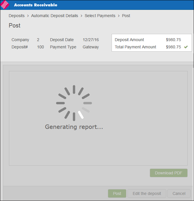Image resolution: width=194 pixels, height=201 pixels.
Task: Return to Select Payments breadcrumb
Action: pyautogui.click(x=100, y=16)
